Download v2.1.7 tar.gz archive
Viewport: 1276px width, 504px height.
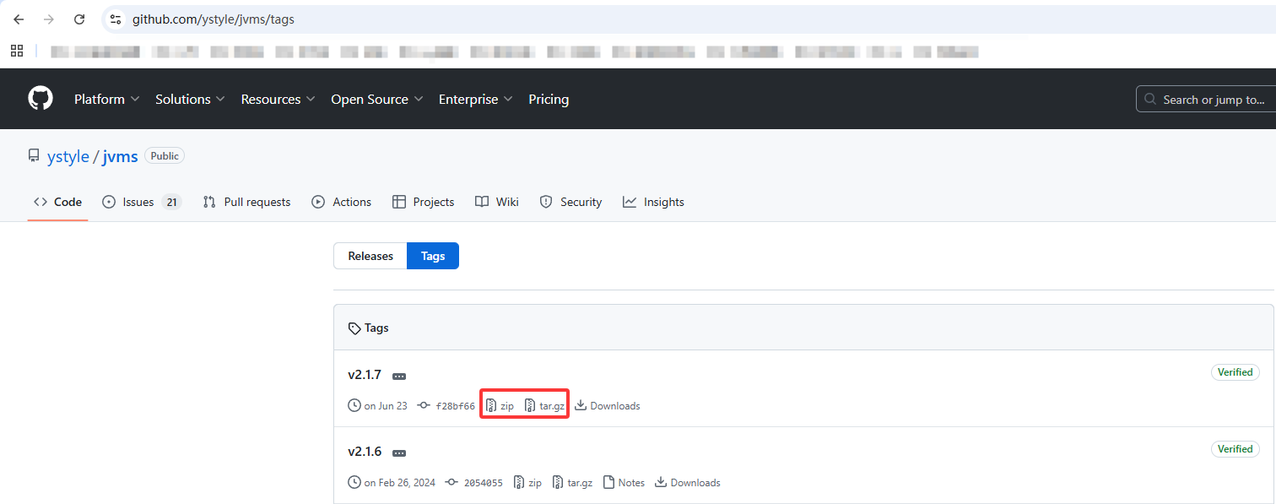(544, 406)
